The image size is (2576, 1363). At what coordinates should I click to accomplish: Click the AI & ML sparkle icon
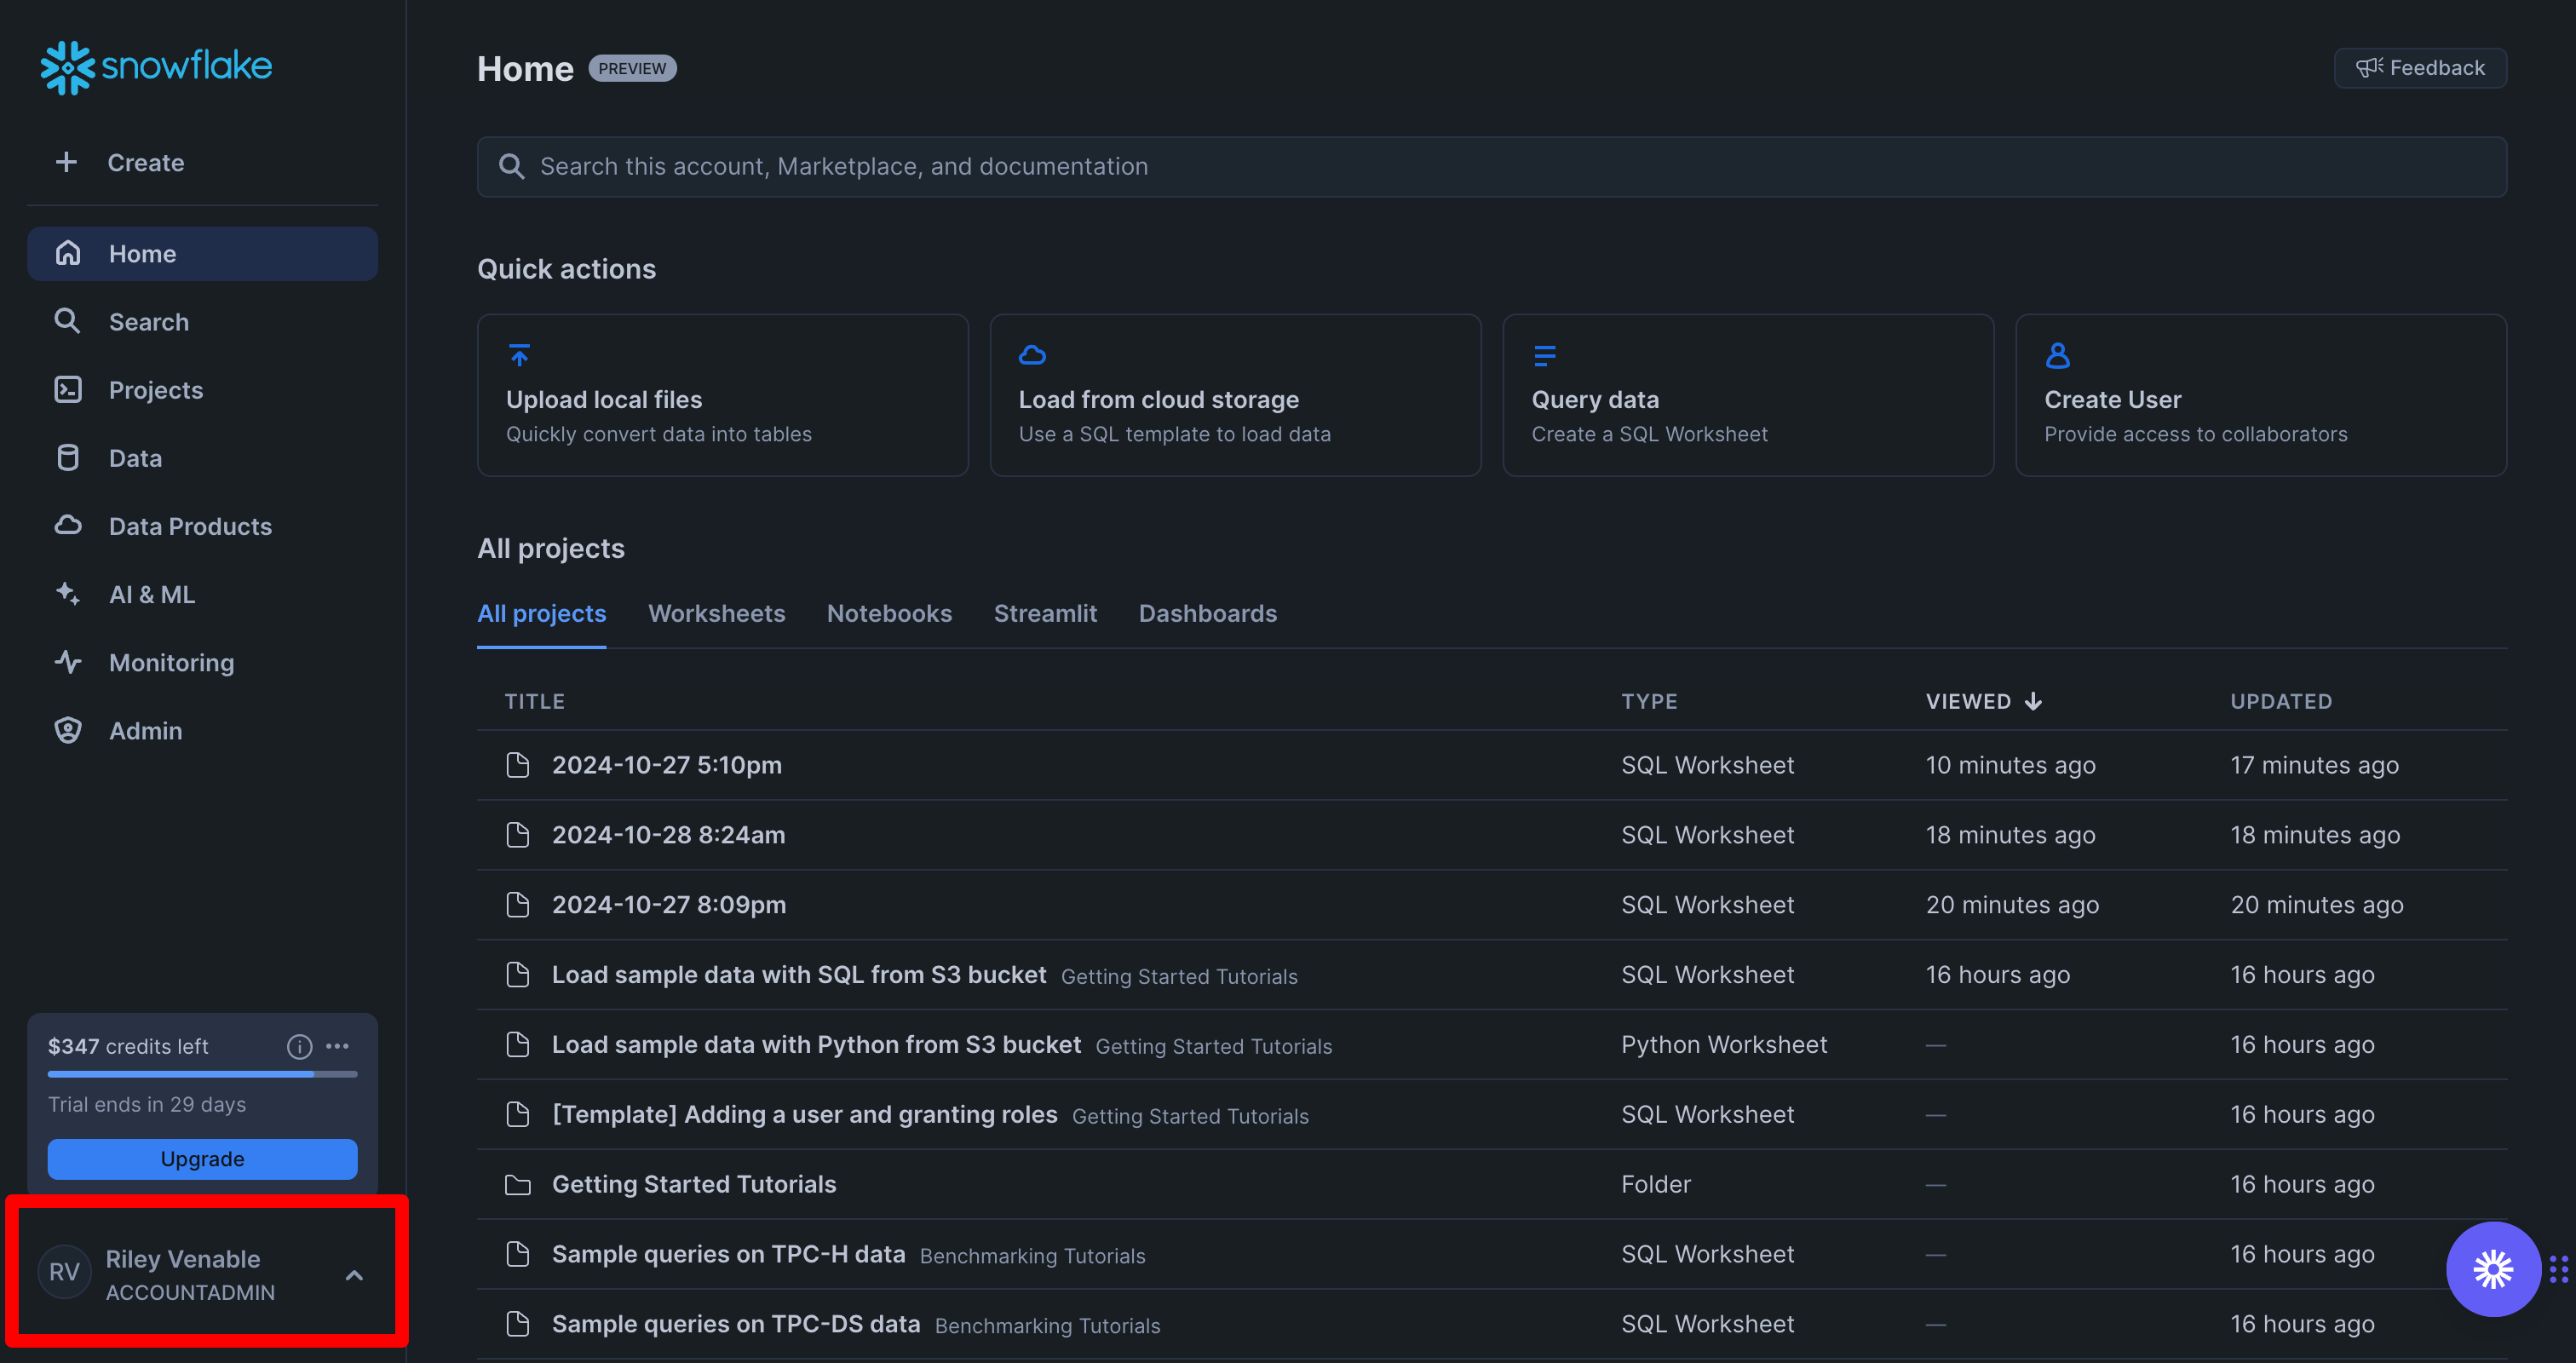pyautogui.click(x=68, y=593)
